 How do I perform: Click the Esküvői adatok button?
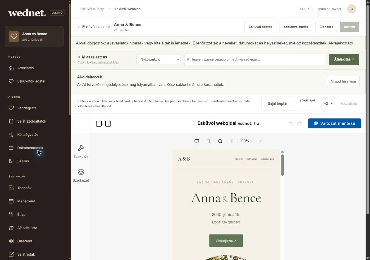click(x=260, y=27)
